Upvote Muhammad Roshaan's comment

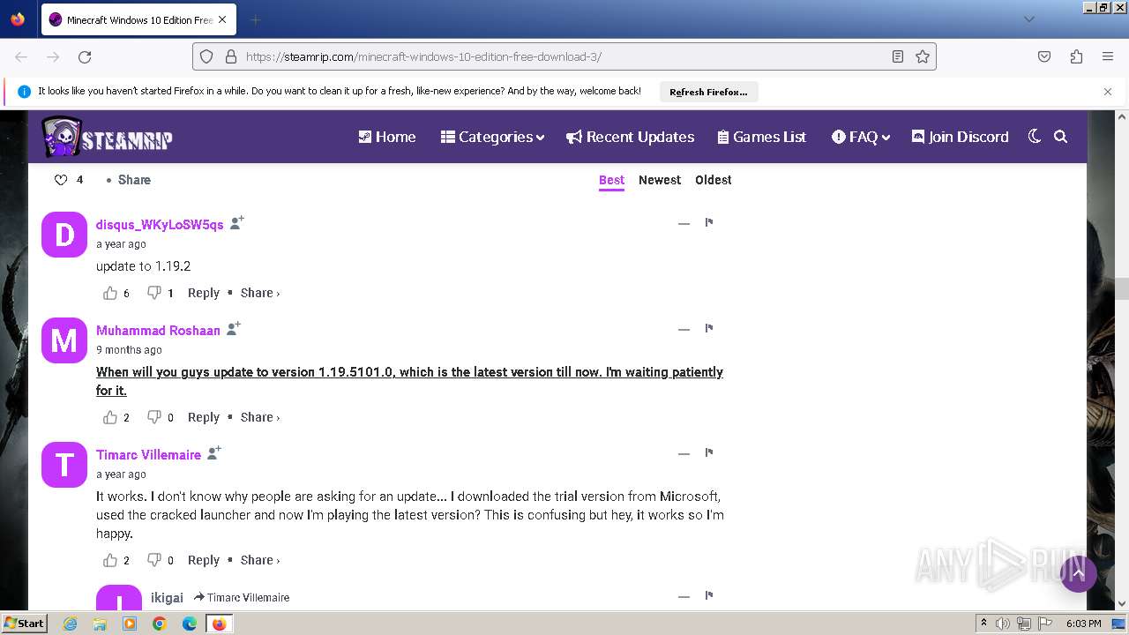pos(110,417)
